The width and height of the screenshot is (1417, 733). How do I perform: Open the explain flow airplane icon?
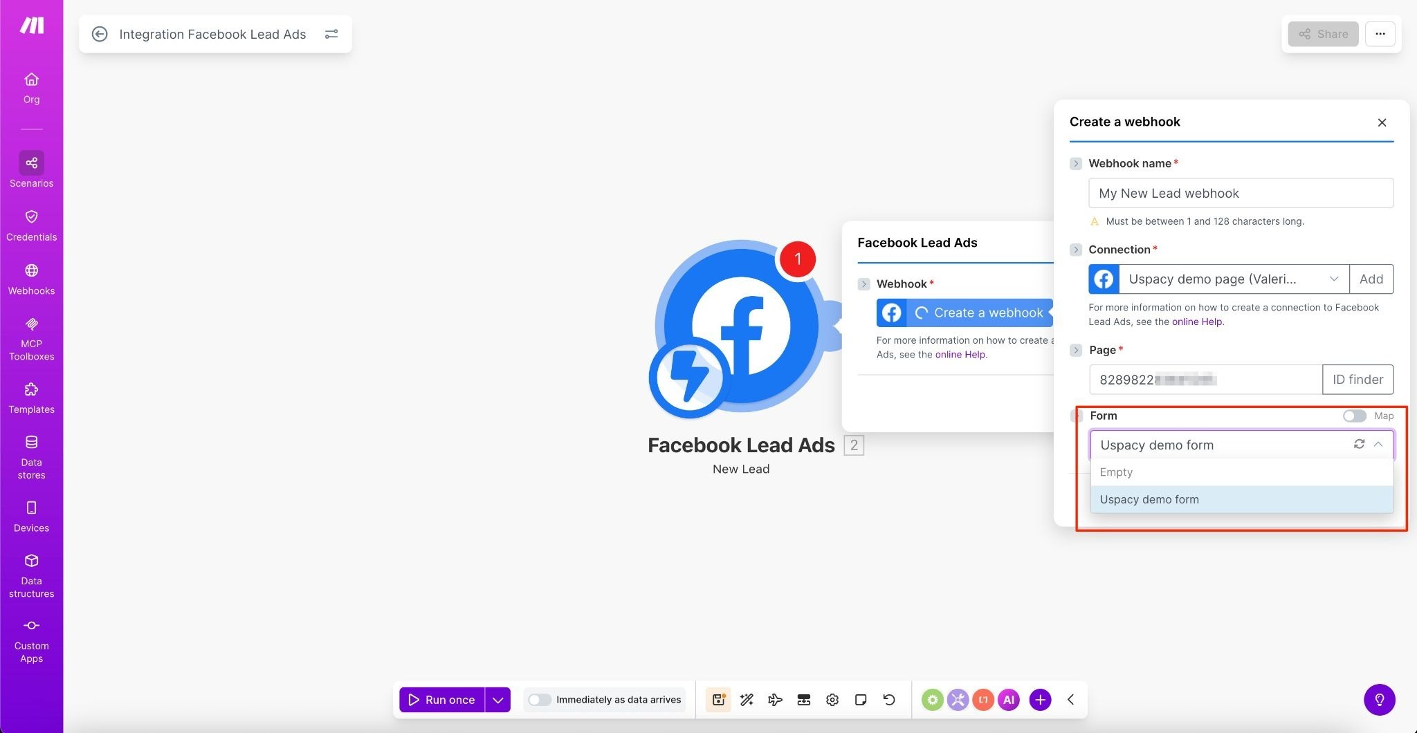tap(775, 700)
